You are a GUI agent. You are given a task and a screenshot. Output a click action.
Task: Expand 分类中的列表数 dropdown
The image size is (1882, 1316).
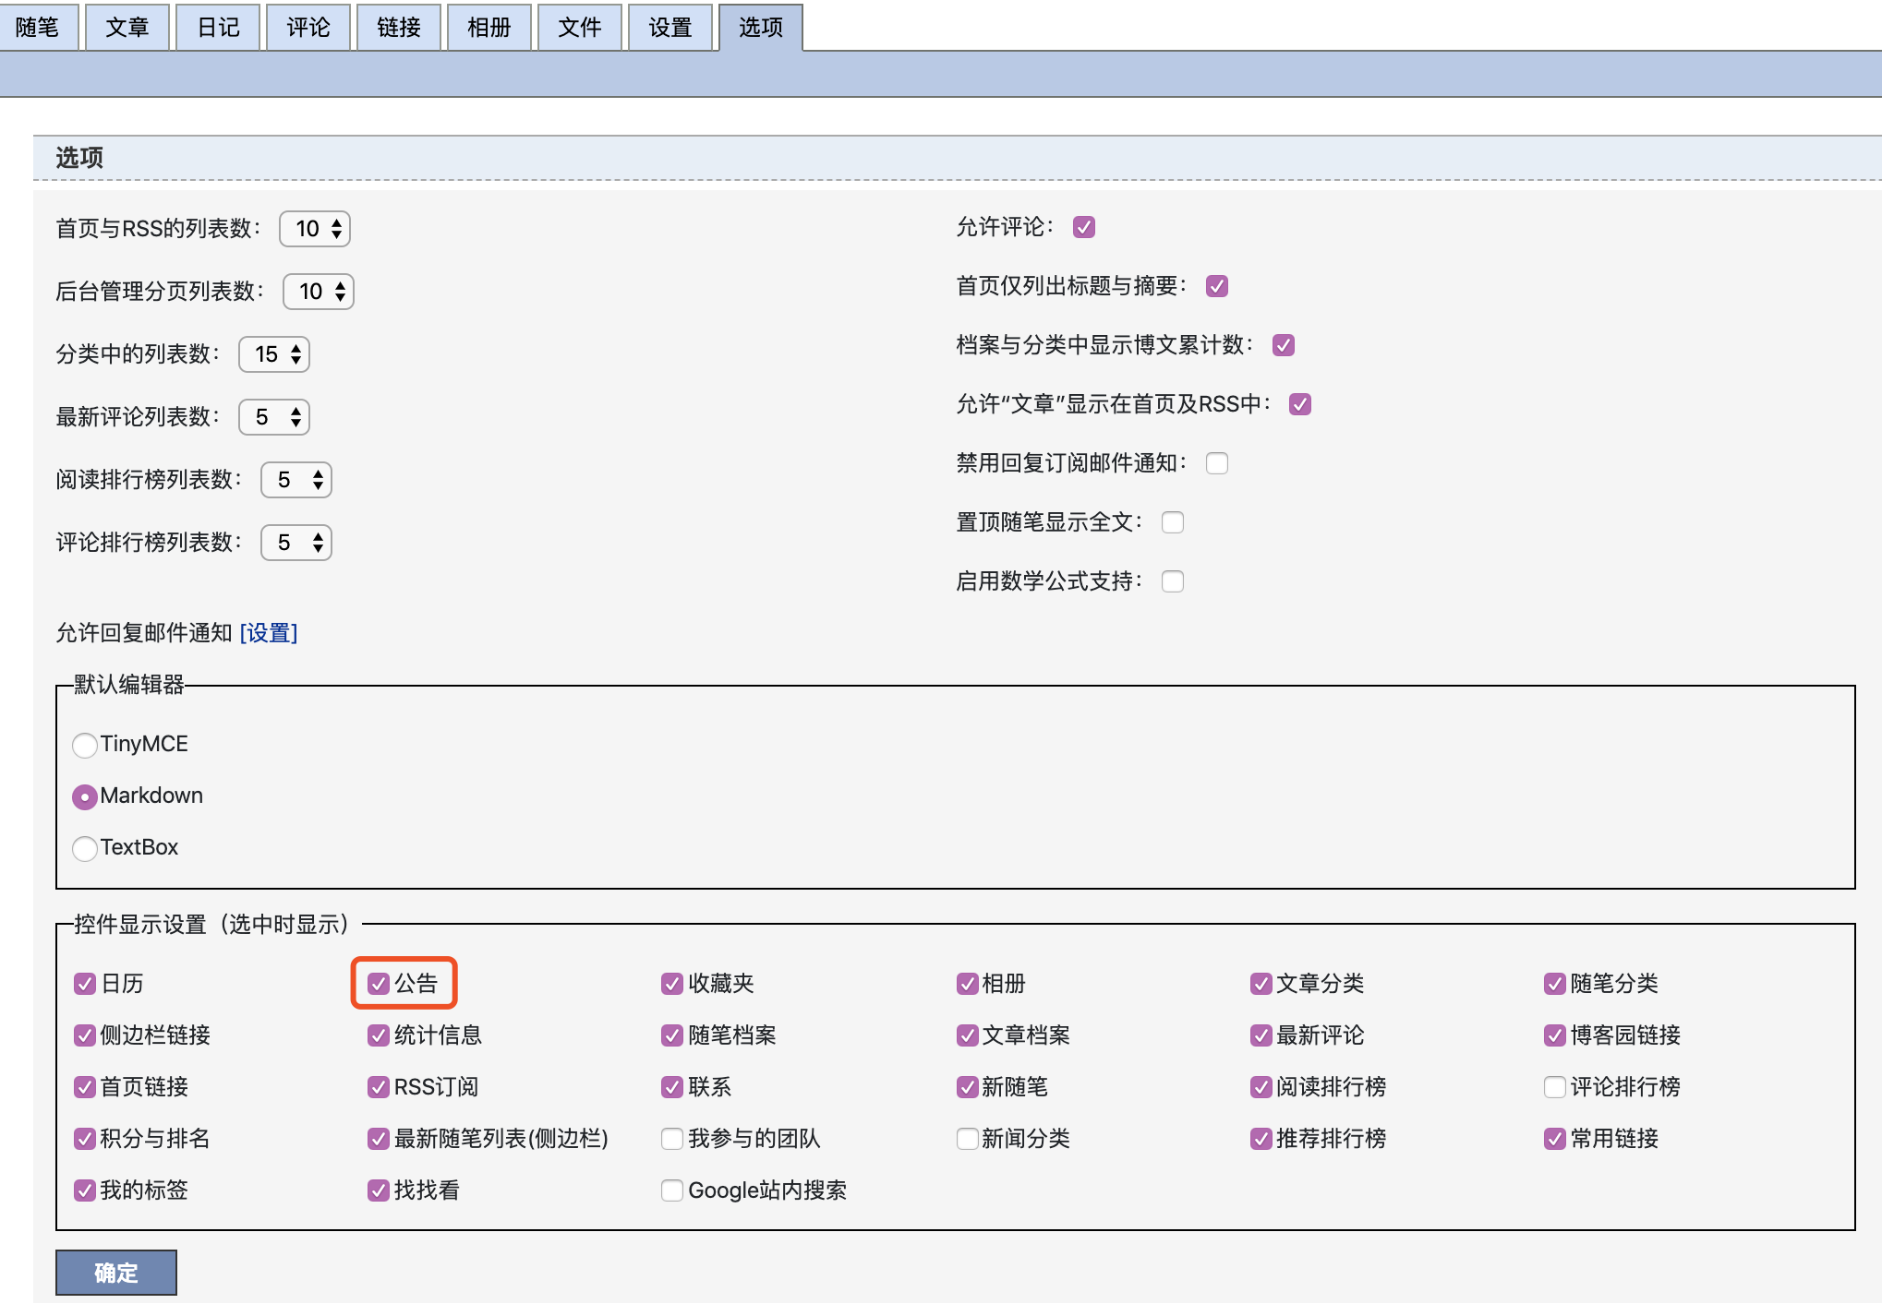[274, 354]
